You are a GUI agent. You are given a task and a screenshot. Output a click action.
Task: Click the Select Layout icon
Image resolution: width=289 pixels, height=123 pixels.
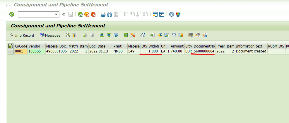[x=198, y=35]
